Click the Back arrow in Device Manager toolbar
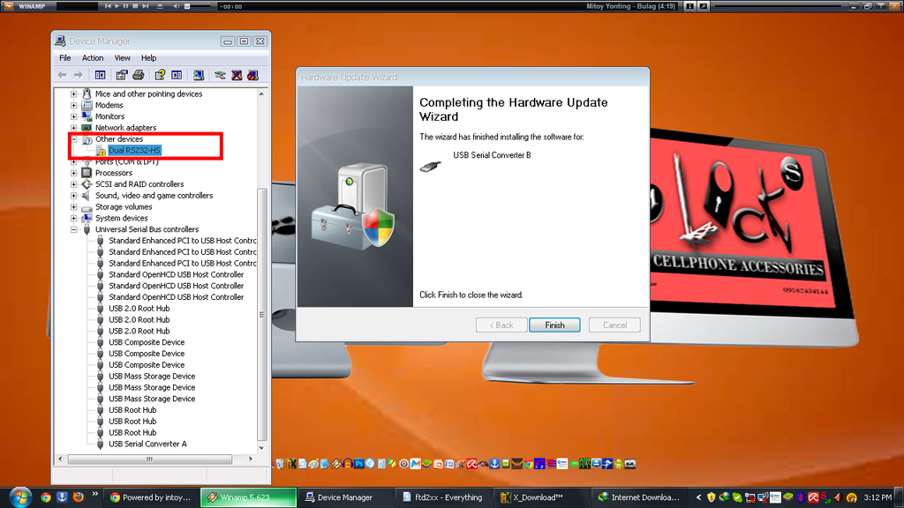Viewport: 904px width, 508px height. [63, 75]
